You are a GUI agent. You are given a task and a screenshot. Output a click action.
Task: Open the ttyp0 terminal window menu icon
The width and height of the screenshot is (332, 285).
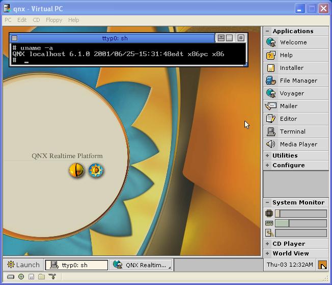tap(14, 38)
